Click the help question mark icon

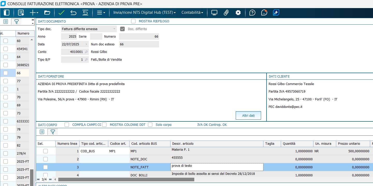(252, 13)
